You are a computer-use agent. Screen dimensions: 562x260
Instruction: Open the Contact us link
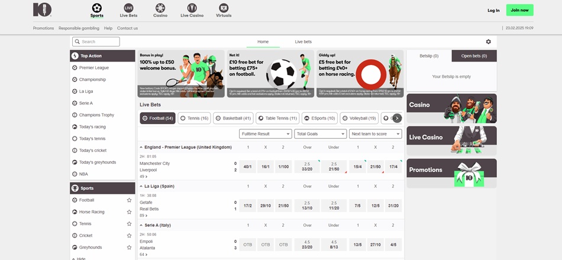coord(127,28)
